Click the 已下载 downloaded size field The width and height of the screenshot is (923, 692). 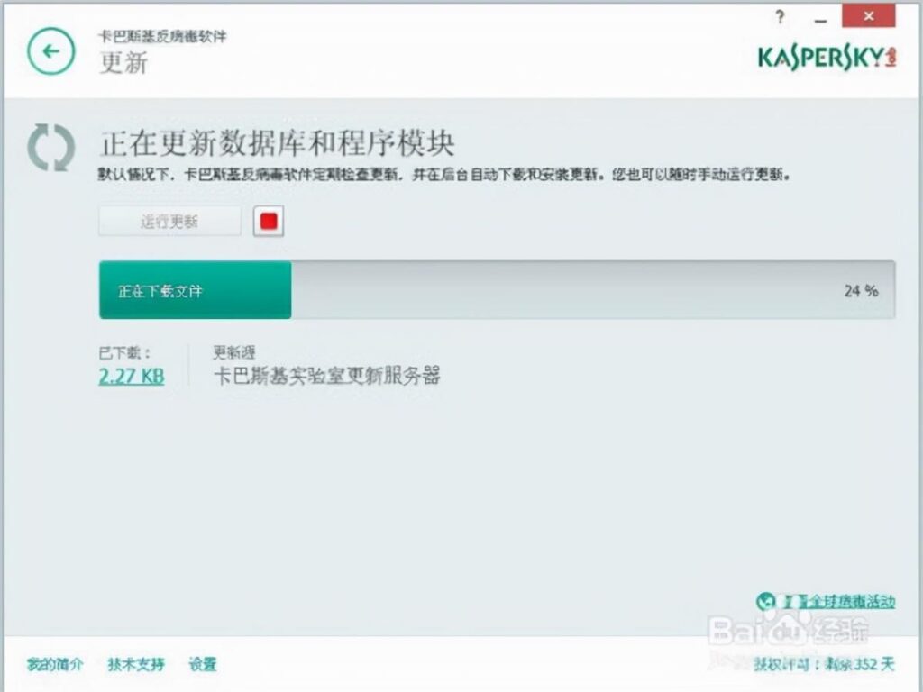pos(126,351)
